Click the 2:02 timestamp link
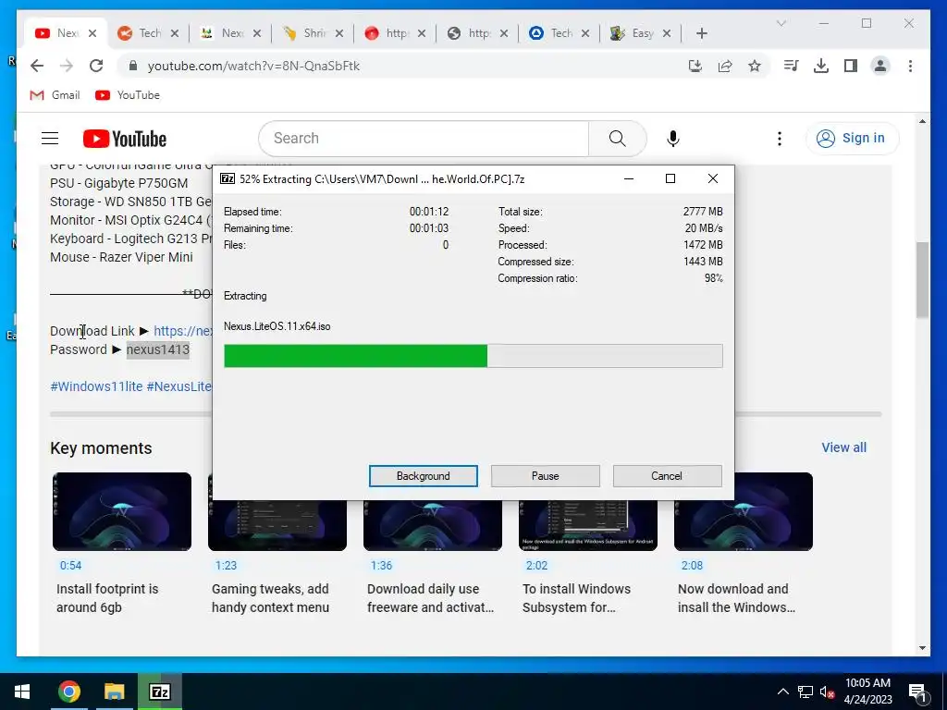Viewport: 947px width, 710px height. coord(536,566)
